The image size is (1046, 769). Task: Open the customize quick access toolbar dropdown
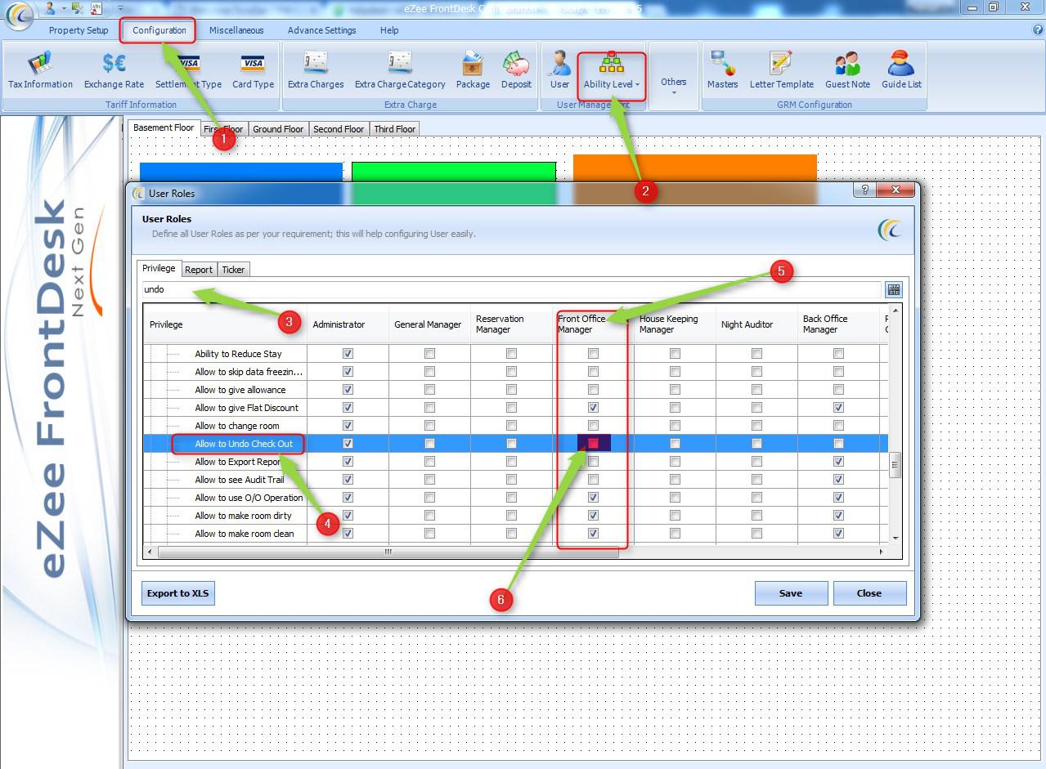pos(120,8)
